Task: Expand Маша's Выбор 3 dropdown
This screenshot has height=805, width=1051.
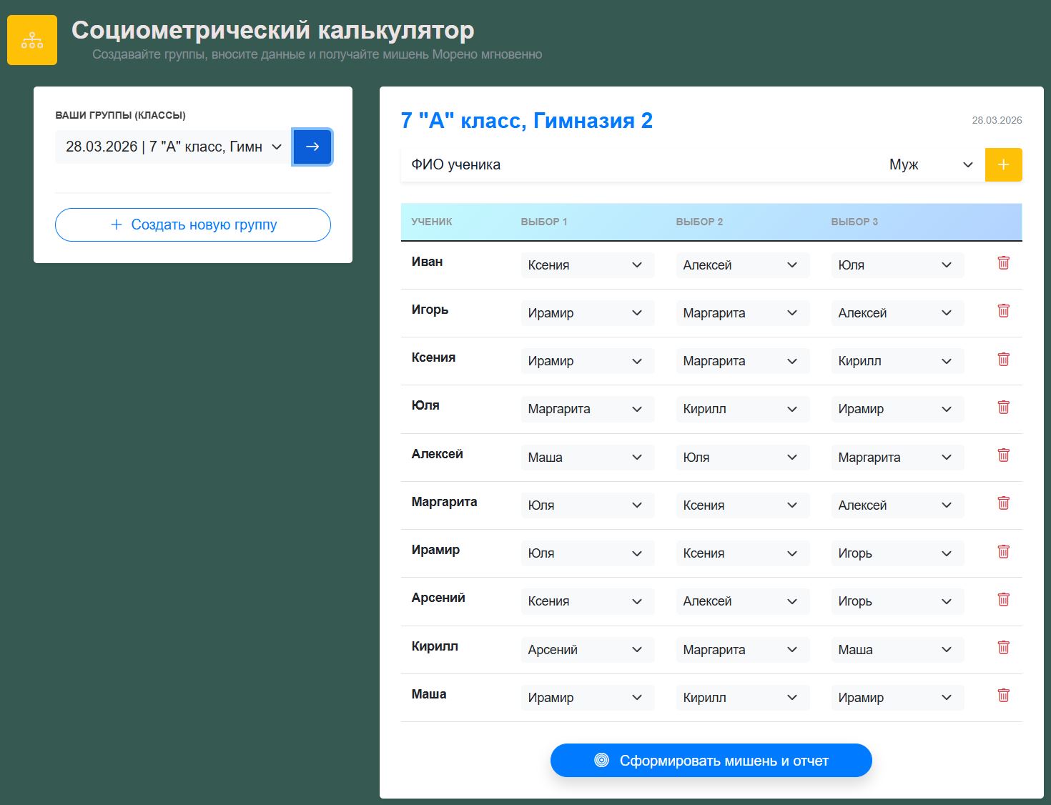Action: coord(897,697)
